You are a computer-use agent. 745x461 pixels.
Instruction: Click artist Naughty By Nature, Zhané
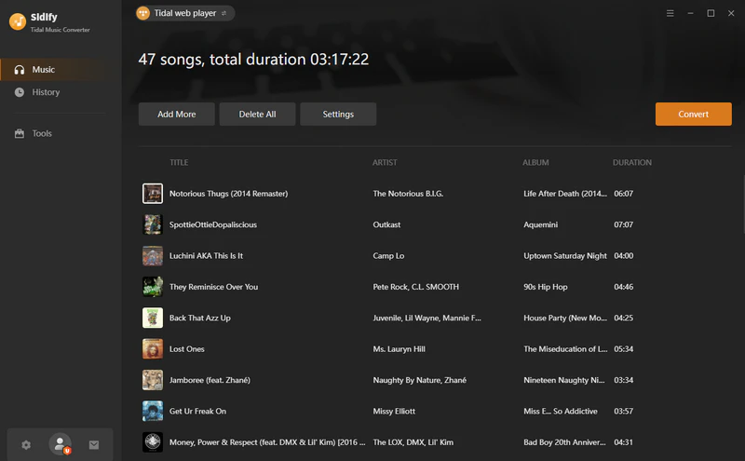click(420, 380)
